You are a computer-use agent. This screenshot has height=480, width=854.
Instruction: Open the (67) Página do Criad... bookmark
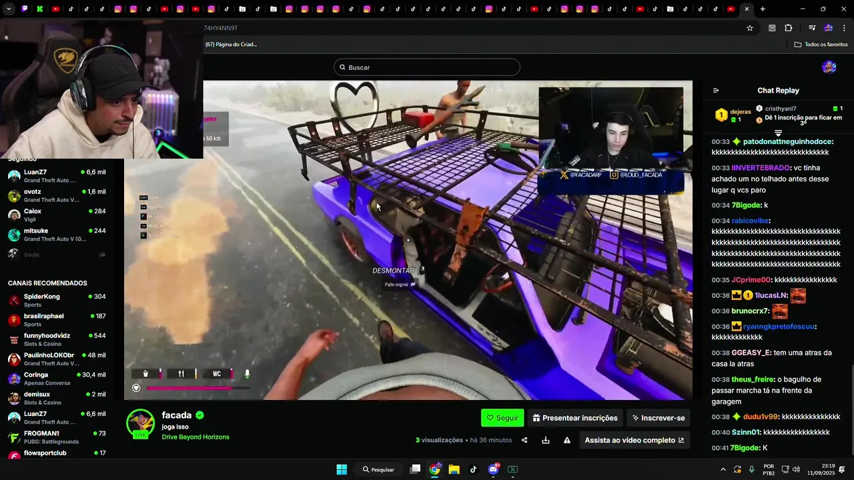click(x=231, y=44)
